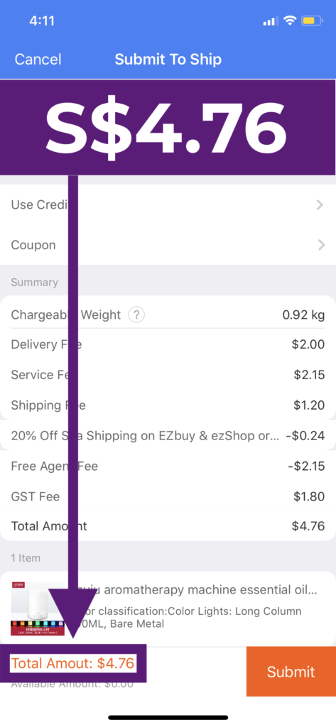Image resolution: width=336 pixels, height=727 pixels.
Task: Open the Chargeable Weight help icon
Action: 136,315
